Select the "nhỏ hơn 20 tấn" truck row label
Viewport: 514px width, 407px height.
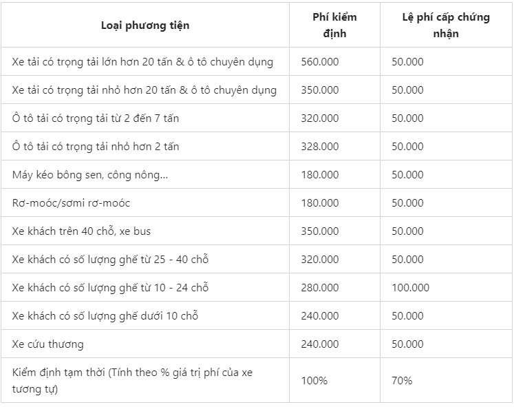[144, 90]
